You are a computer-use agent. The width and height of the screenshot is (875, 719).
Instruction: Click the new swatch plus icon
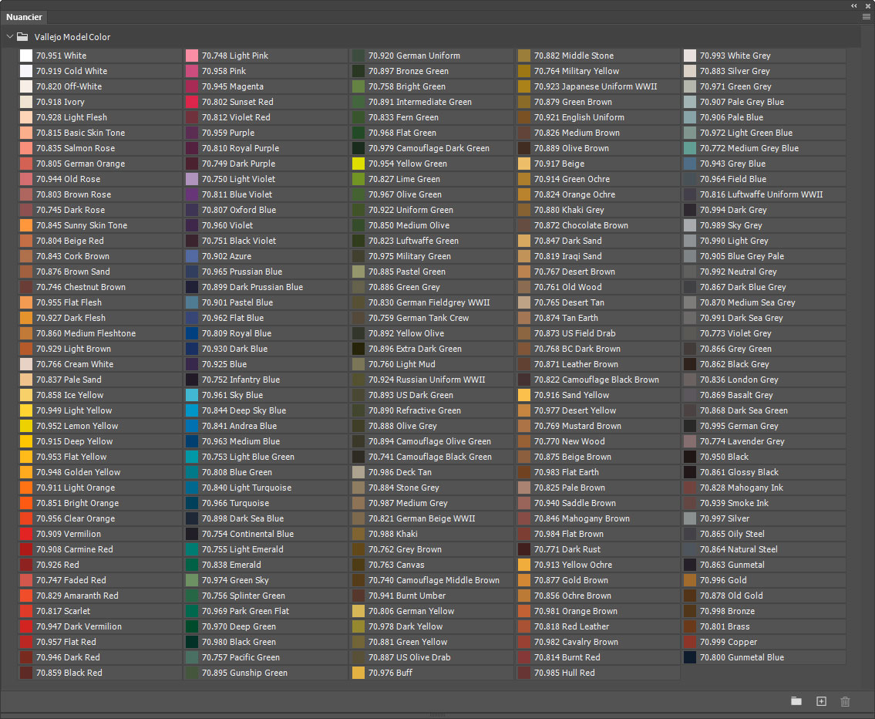[821, 701]
